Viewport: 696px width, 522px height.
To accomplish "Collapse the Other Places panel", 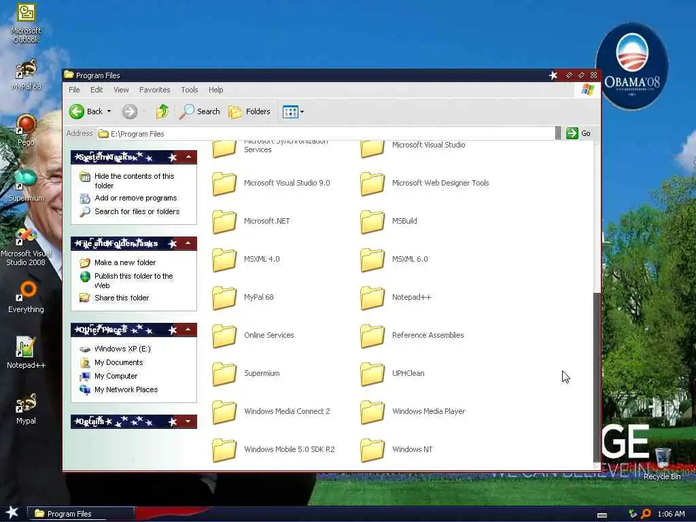I will tap(189, 330).
